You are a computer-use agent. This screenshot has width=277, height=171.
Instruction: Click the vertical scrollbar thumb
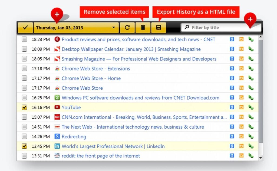point(260,91)
